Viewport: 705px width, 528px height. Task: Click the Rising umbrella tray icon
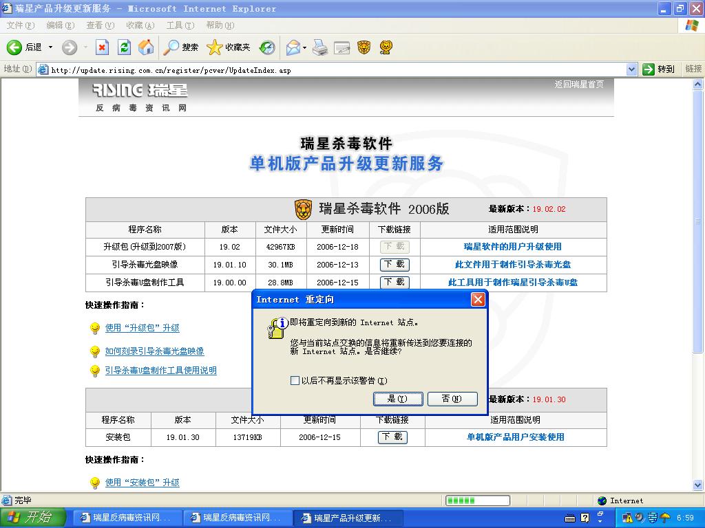tap(666, 518)
